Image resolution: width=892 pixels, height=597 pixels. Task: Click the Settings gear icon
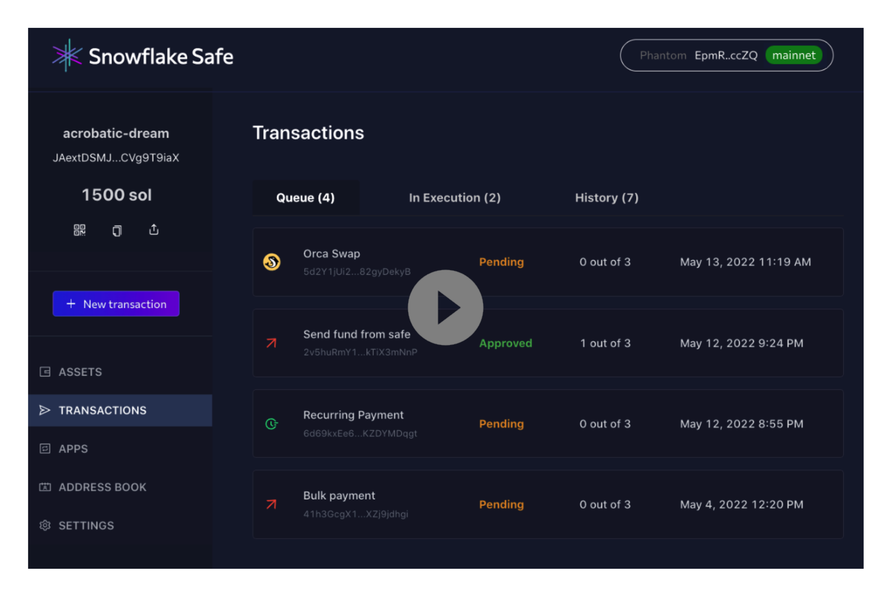click(45, 525)
